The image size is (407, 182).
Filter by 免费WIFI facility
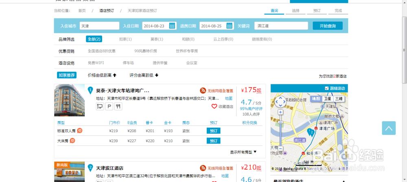[96, 63]
